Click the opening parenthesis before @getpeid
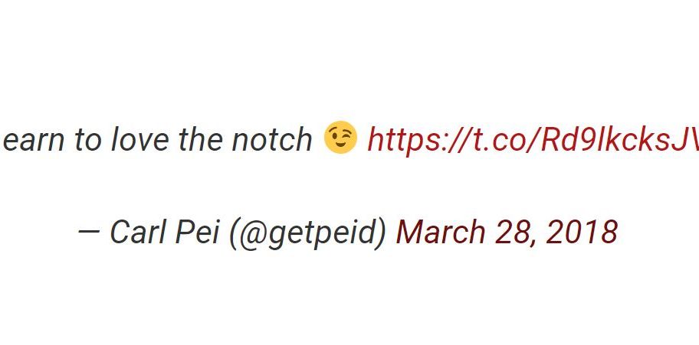Screen dimensions: 699x345 pyautogui.click(x=233, y=233)
